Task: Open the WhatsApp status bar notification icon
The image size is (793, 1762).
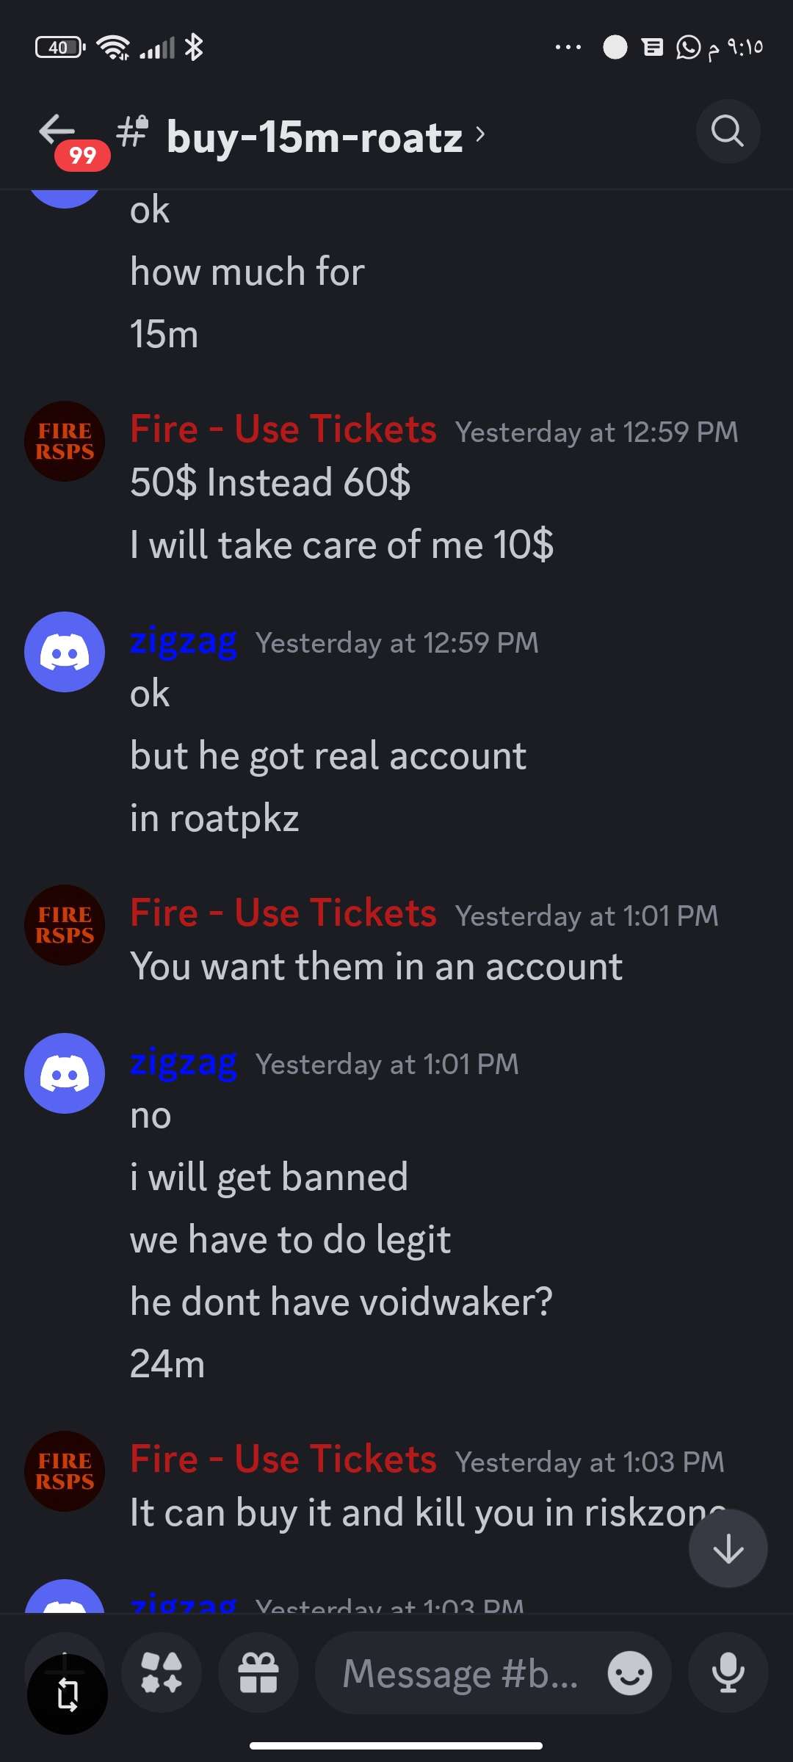Action: pyautogui.click(x=688, y=48)
